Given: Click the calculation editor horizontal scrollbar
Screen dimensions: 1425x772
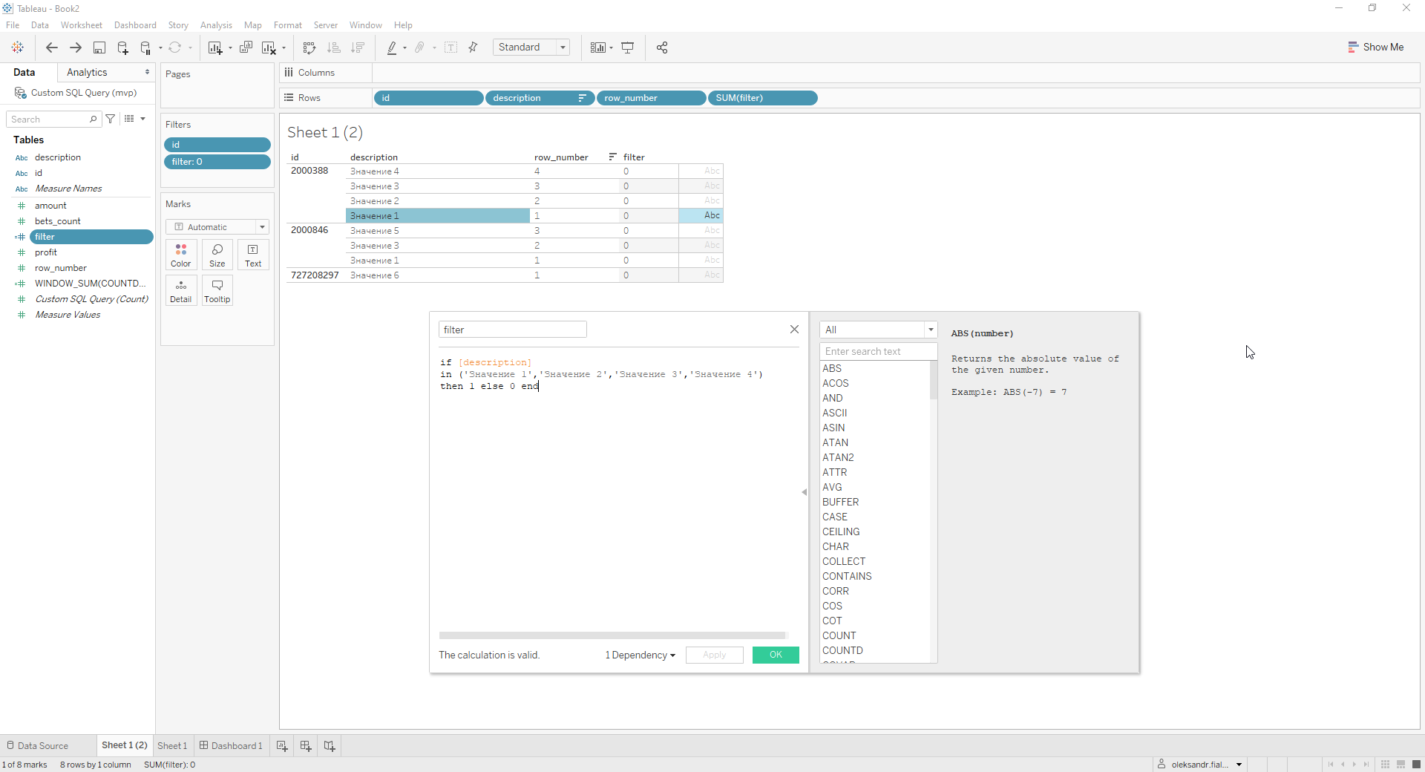Looking at the screenshot, I should click(612, 635).
